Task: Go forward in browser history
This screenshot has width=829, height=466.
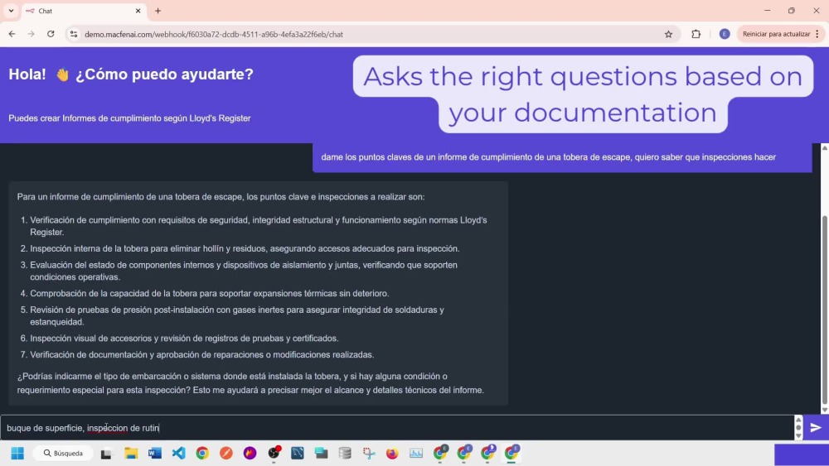Action: click(32, 34)
